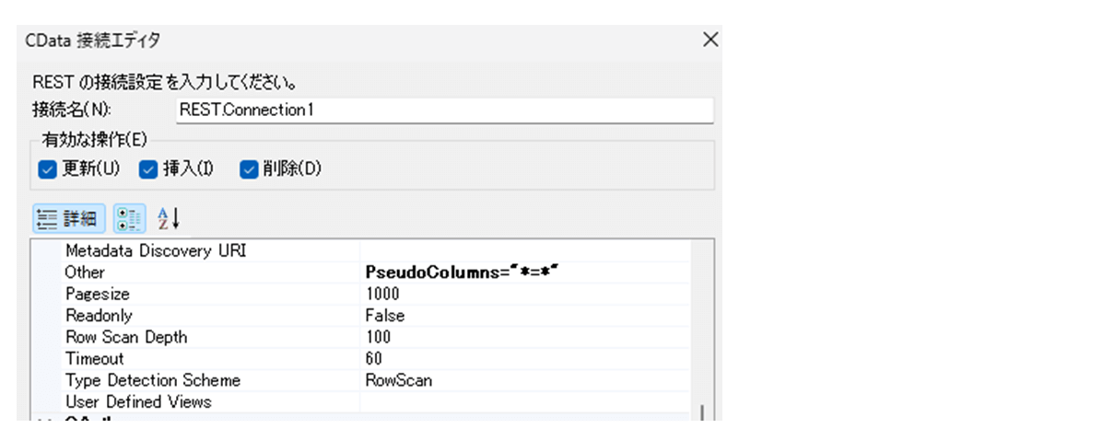The height and width of the screenshot is (440, 1114).
Task: Toggle the 更新(U) checkbox
Action: [48, 170]
